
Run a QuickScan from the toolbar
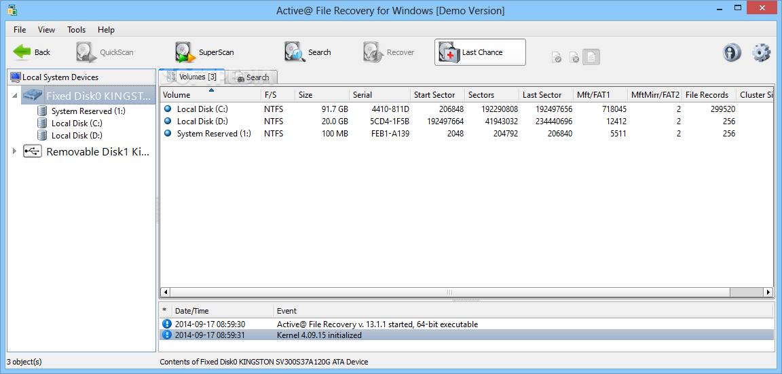click(x=105, y=52)
